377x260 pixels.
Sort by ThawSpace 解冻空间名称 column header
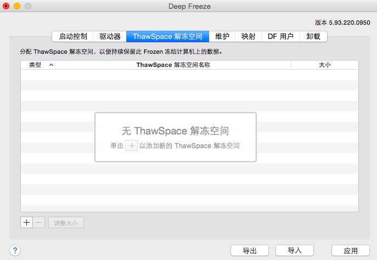(173, 65)
